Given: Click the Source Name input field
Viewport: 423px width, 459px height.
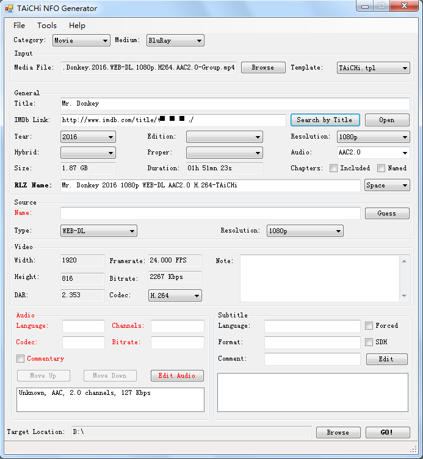Looking at the screenshot, I should click(x=210, y=213).
